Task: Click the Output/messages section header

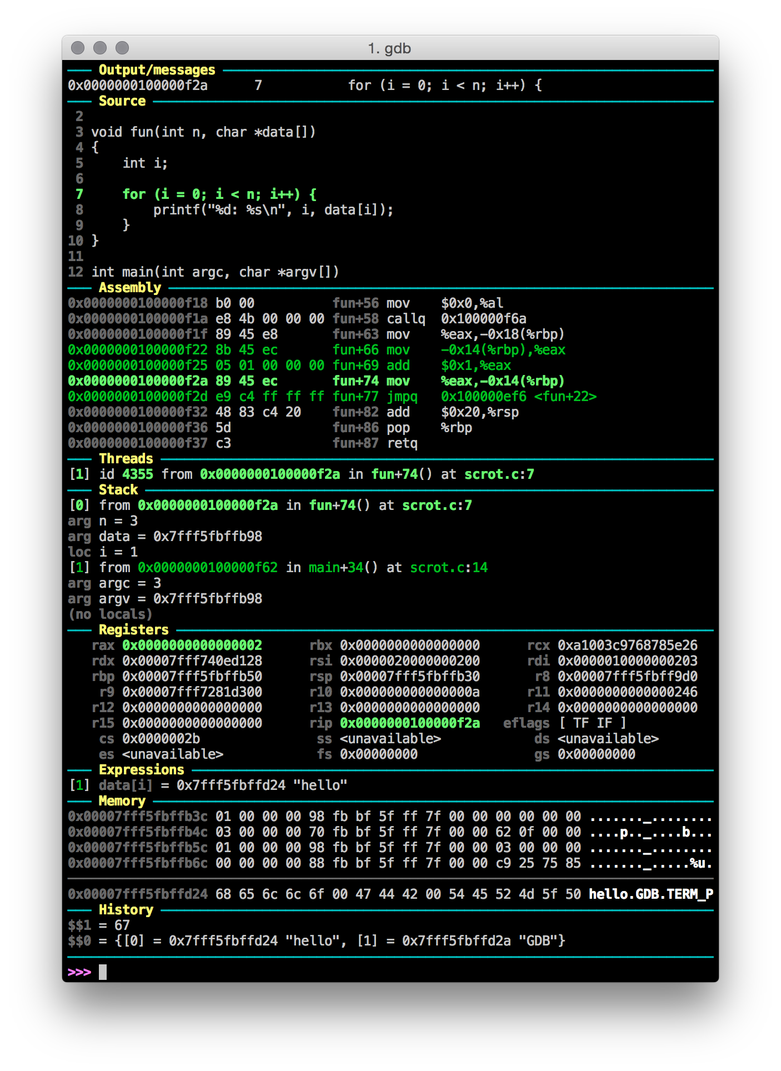Action: [x=157, y=70]
